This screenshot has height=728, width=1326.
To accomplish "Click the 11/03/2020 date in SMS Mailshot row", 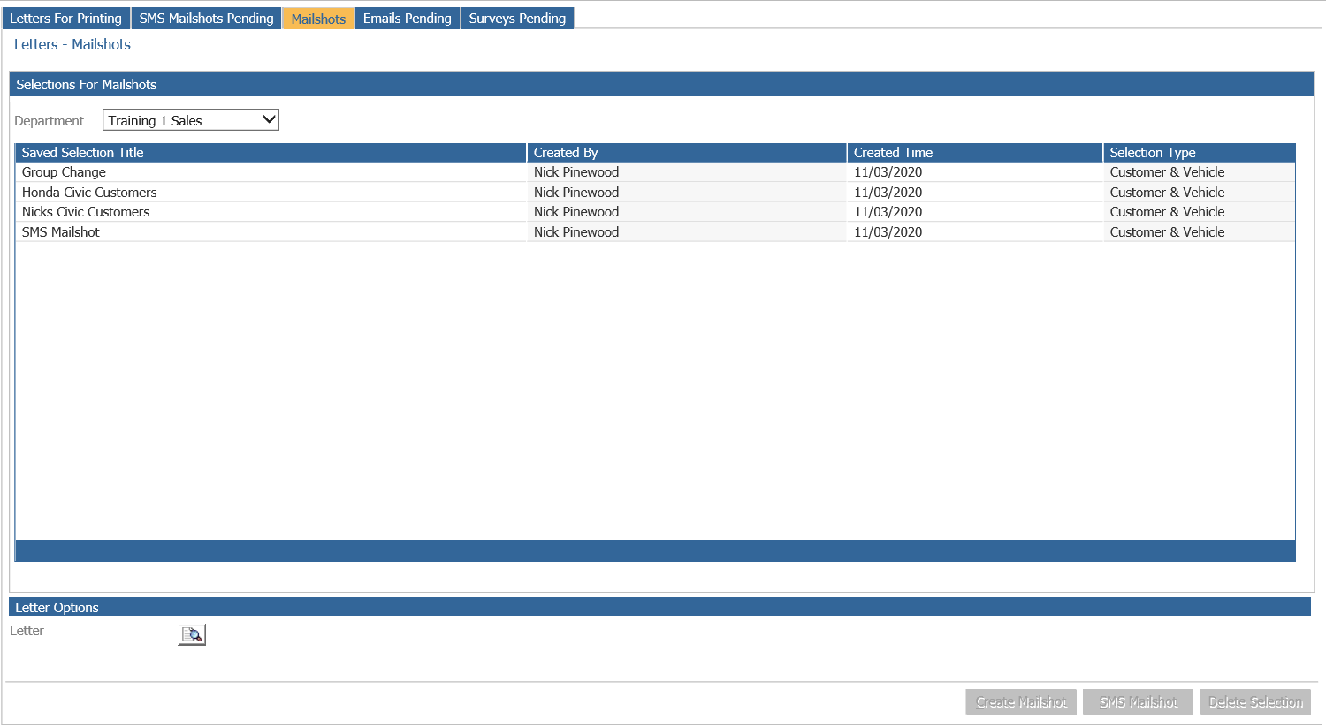I will point(888,232).
